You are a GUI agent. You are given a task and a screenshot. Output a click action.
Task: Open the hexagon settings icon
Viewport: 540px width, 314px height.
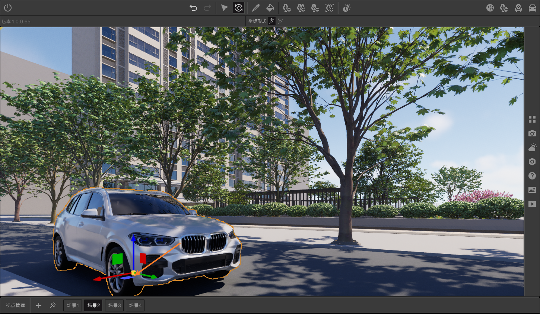coord(532,162)
